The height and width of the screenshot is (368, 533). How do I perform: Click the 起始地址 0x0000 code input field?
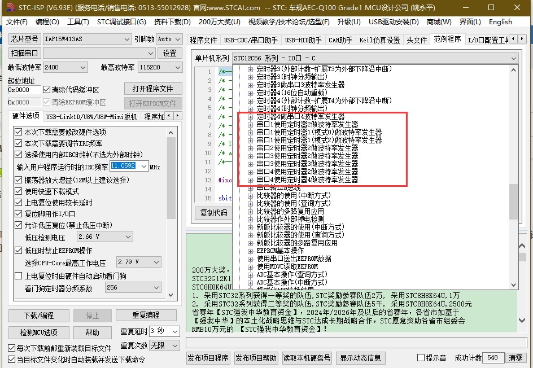(x=24, y=90)
